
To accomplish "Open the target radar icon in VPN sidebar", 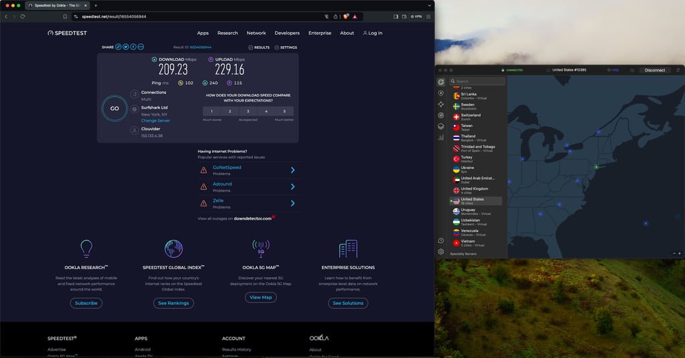I will [442, 116].
